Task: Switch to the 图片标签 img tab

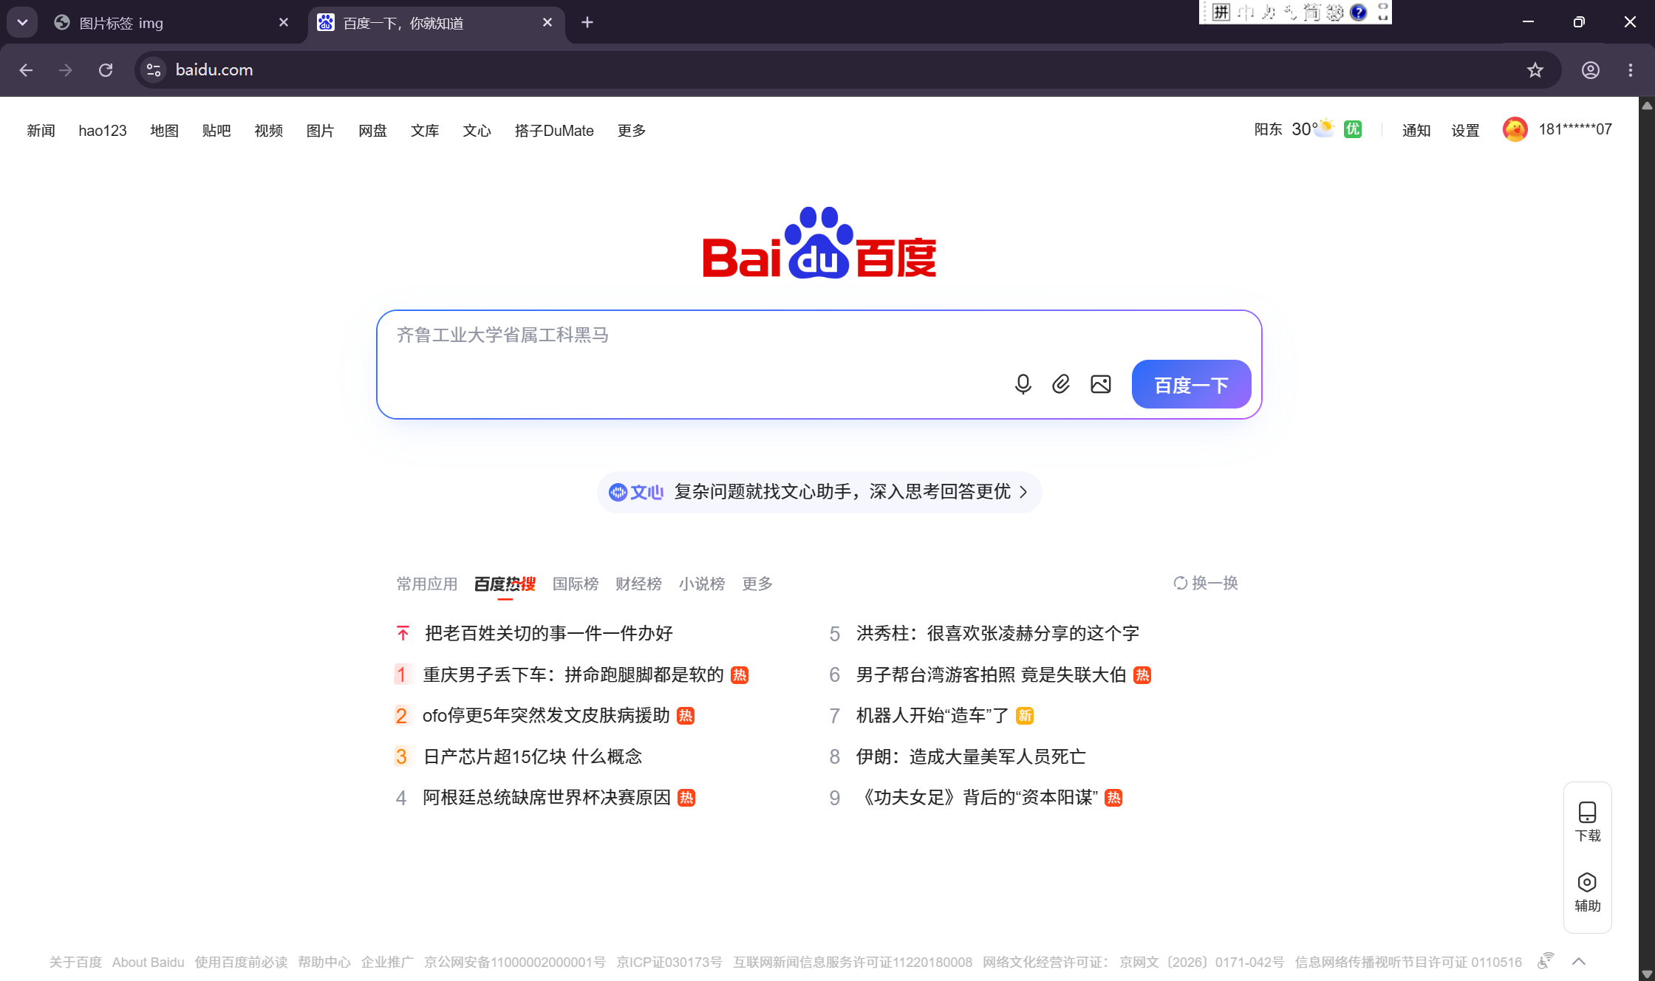Action: click(x=171, y=23)
